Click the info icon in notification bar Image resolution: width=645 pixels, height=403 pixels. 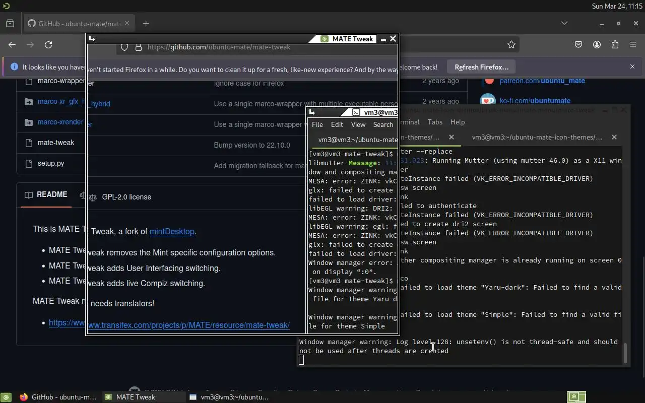point(14,66)
